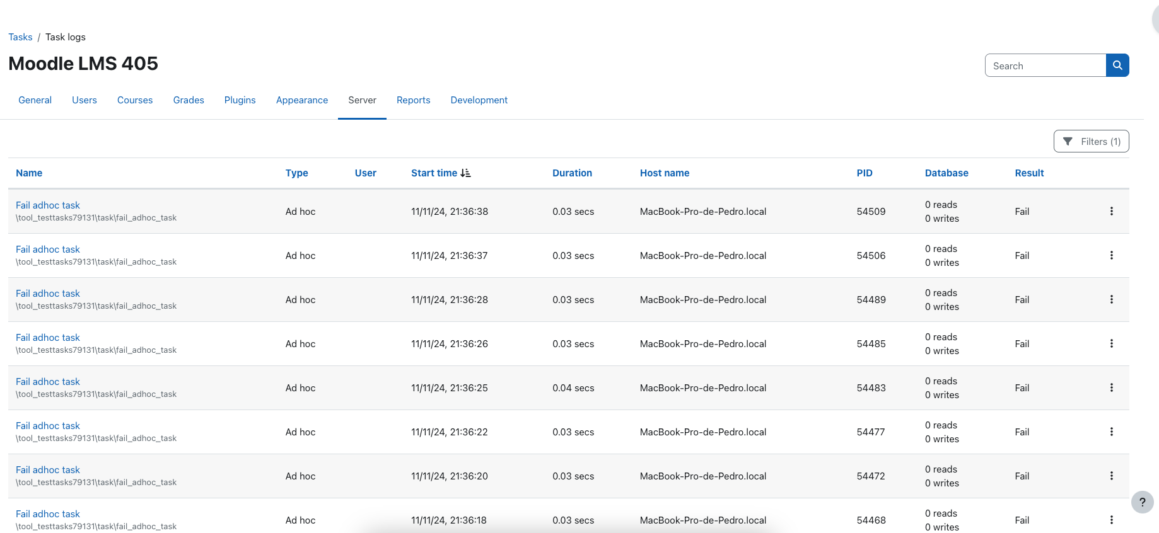Select the Server tab
This screenshot has width=1159, height=533.
pos(362,100)
